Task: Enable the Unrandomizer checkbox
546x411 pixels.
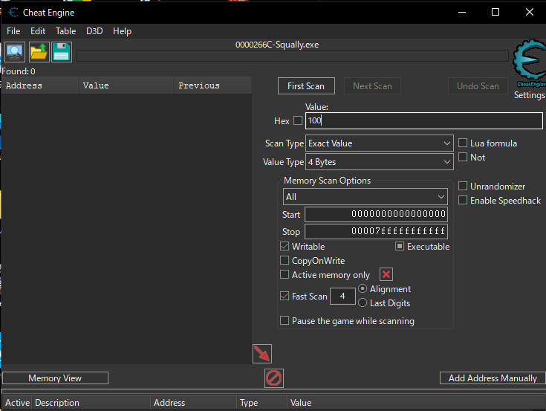Action: 462,186
